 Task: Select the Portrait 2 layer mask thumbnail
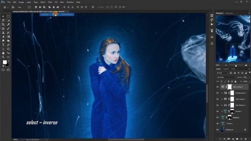tap(229, 117)
